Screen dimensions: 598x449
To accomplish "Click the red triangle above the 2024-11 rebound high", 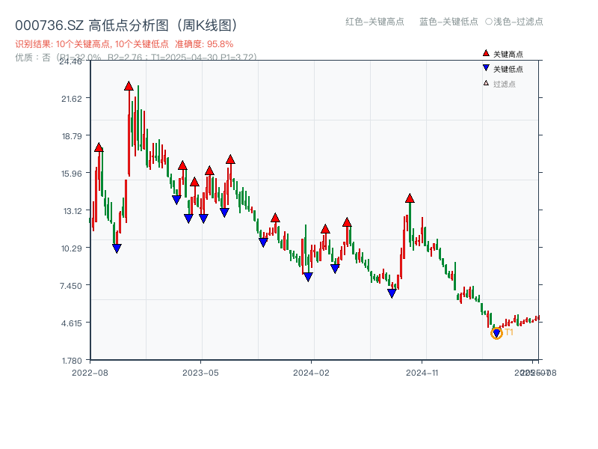I will [409, 197].
